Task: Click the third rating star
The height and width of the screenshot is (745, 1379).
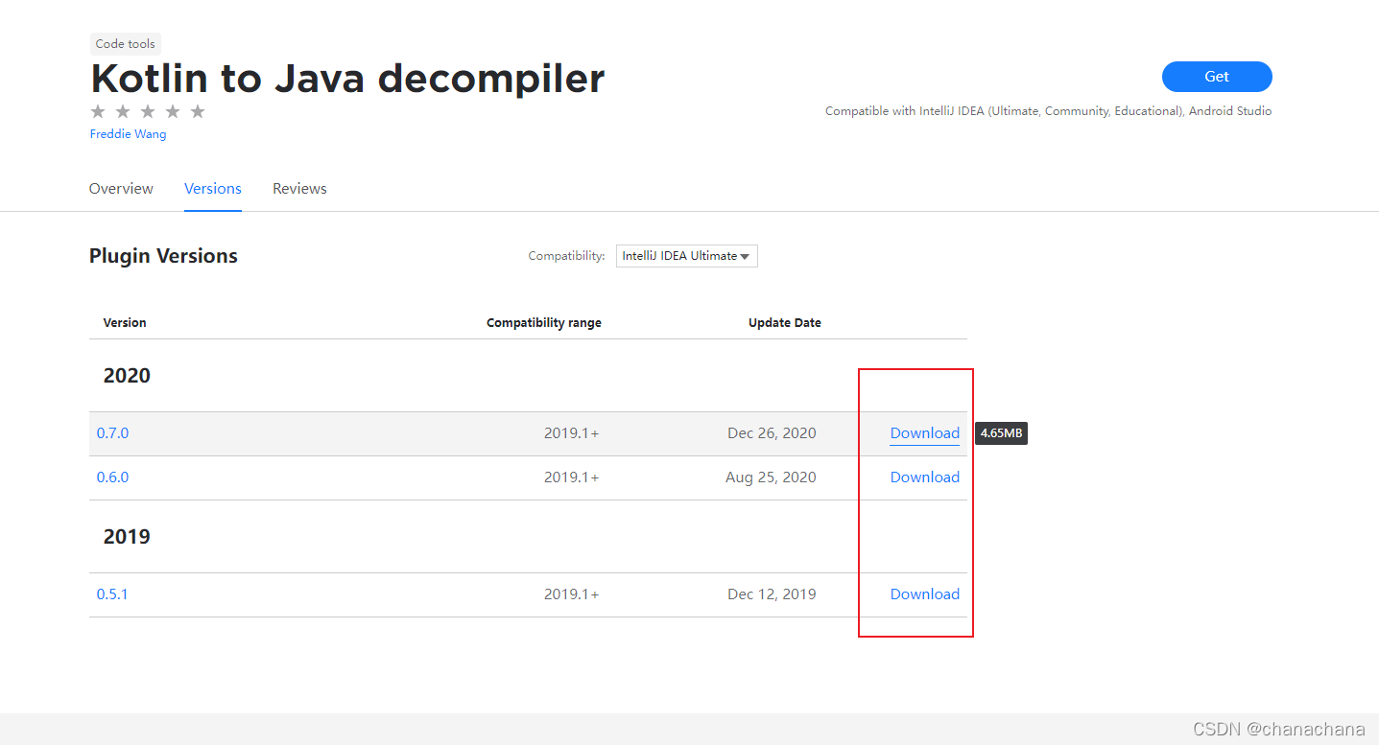Action: [x=148, y=111]
